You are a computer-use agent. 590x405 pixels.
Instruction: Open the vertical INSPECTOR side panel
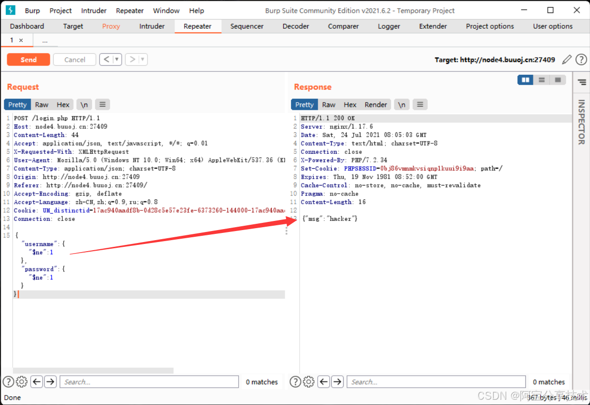(581, 122)
